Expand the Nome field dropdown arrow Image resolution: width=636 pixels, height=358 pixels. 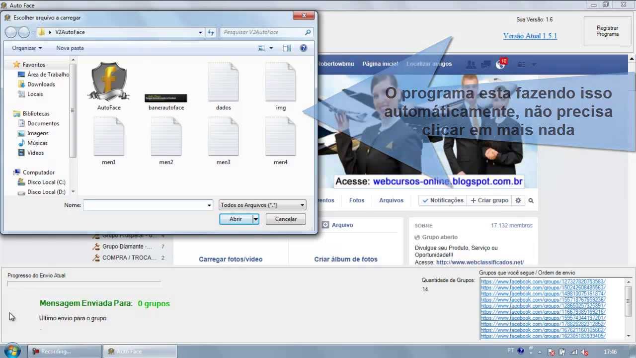pos(209,205)
